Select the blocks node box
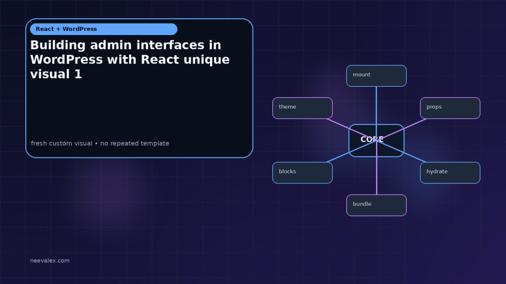The height and width of the screenshot is (284, 506). point(302,173)
